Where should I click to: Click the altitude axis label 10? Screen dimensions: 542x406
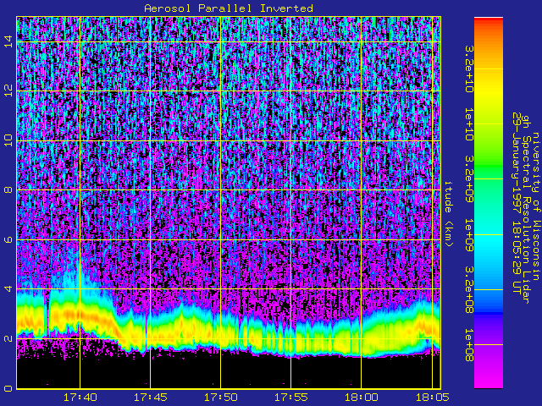8,140
